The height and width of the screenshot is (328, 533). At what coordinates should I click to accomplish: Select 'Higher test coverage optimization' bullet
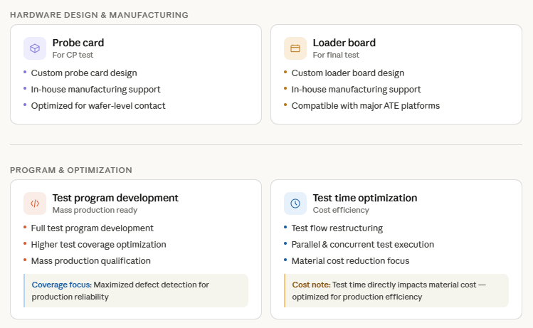[98, 244]
